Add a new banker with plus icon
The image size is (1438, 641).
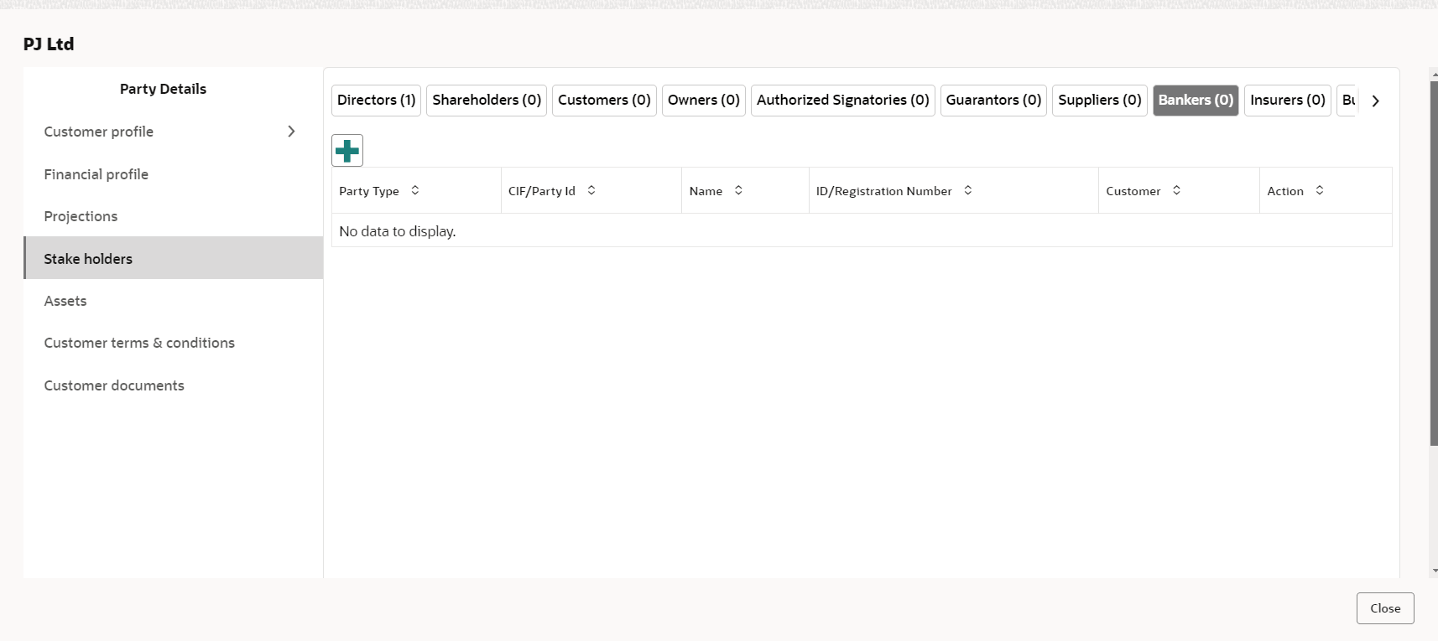[x=347, y=151]
